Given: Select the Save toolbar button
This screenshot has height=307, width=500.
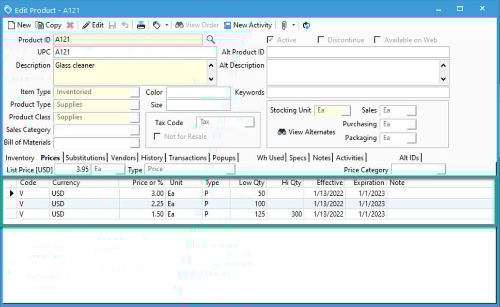Looking at the screenshot, I should pyautogui.click(x=112, y=25).
